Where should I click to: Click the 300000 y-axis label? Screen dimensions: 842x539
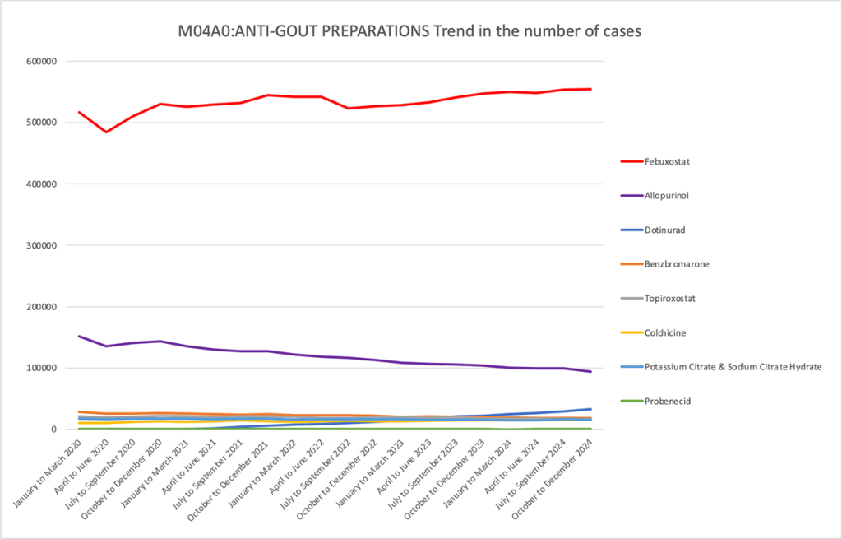point(40,245)
